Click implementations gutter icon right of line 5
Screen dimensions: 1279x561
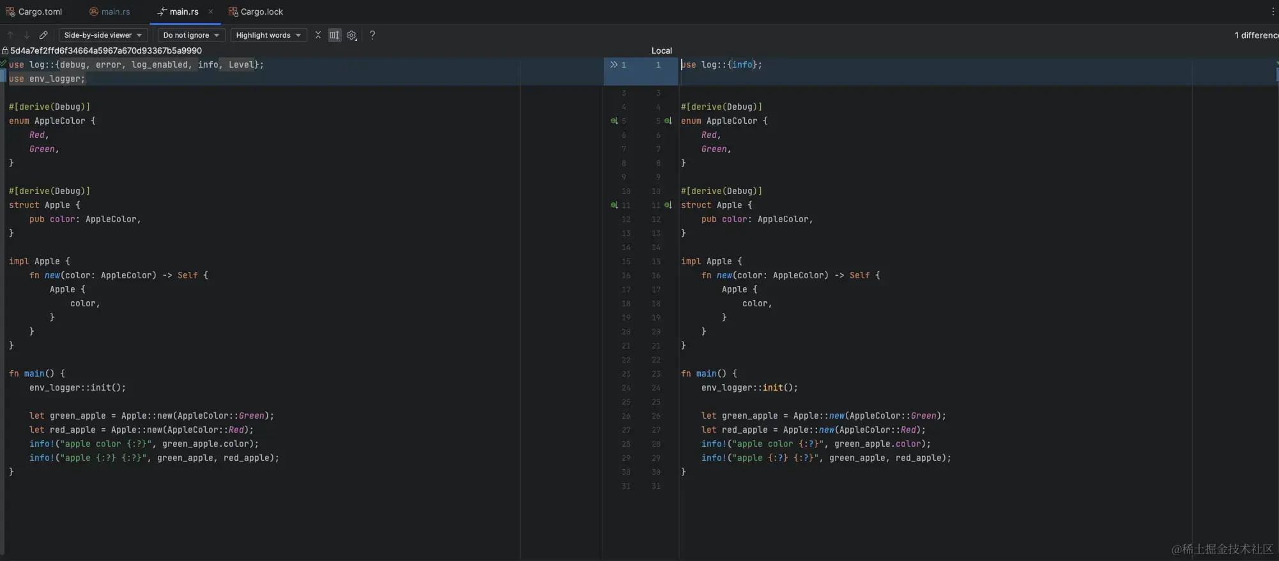point(668,121)
